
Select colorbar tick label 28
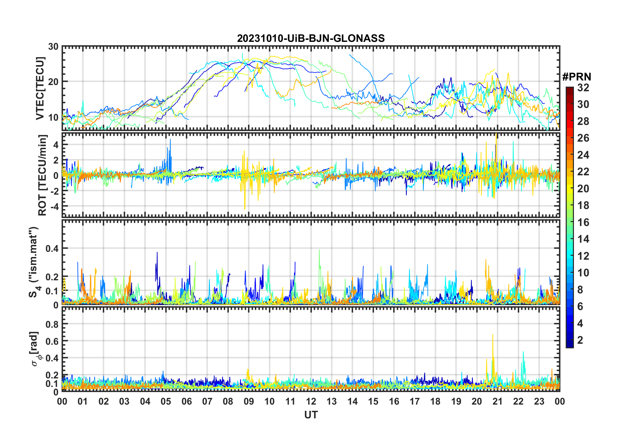583,121
